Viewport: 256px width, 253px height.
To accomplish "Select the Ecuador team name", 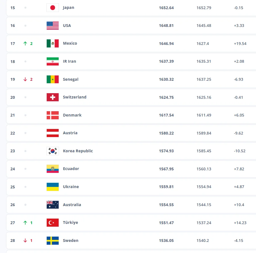I will 71,169.
